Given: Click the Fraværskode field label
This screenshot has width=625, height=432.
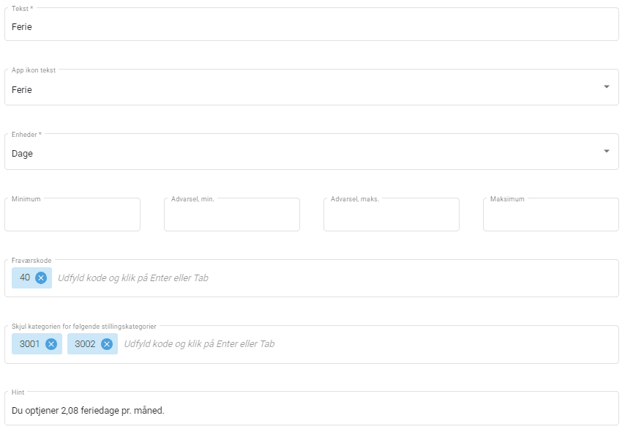Looking at the screenshot, I should click(x=31, y=260).
